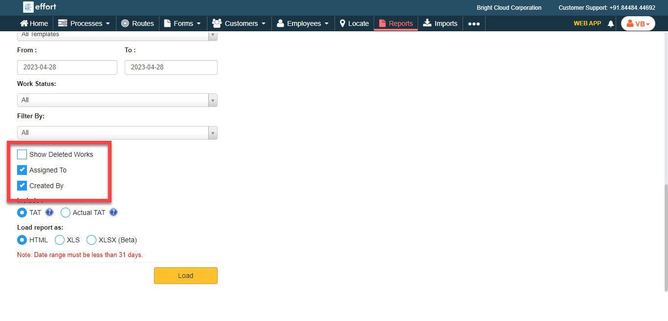Open the Filter By dropdown

click(117, 132)
